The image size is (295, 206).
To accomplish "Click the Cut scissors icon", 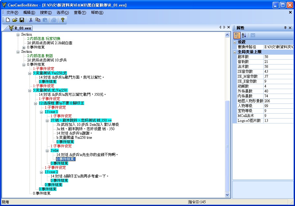I will [x=31, y=20].
